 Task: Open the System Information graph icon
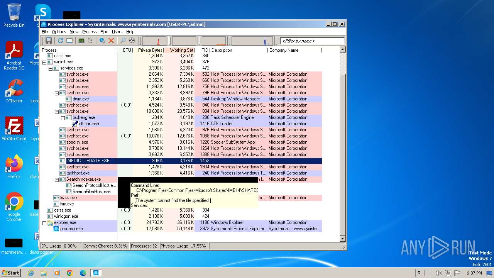pyautogui.click(x=81, y=41)
